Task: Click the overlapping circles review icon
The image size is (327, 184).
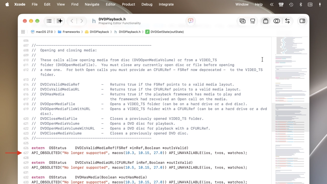Action: [277, 21]
